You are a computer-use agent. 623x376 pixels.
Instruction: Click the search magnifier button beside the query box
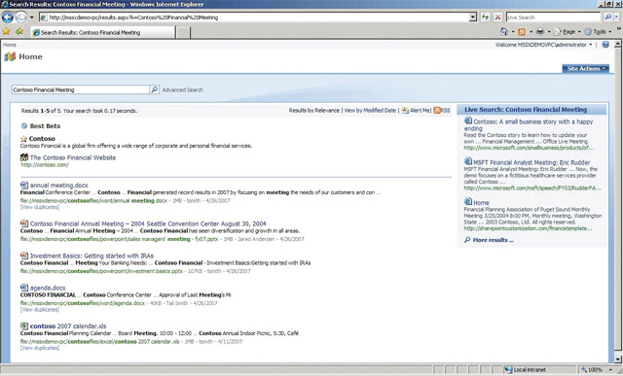(x=154, y=89)
